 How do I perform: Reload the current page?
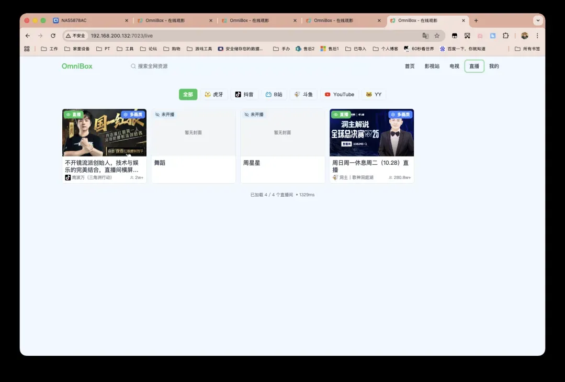pos(53,36)
